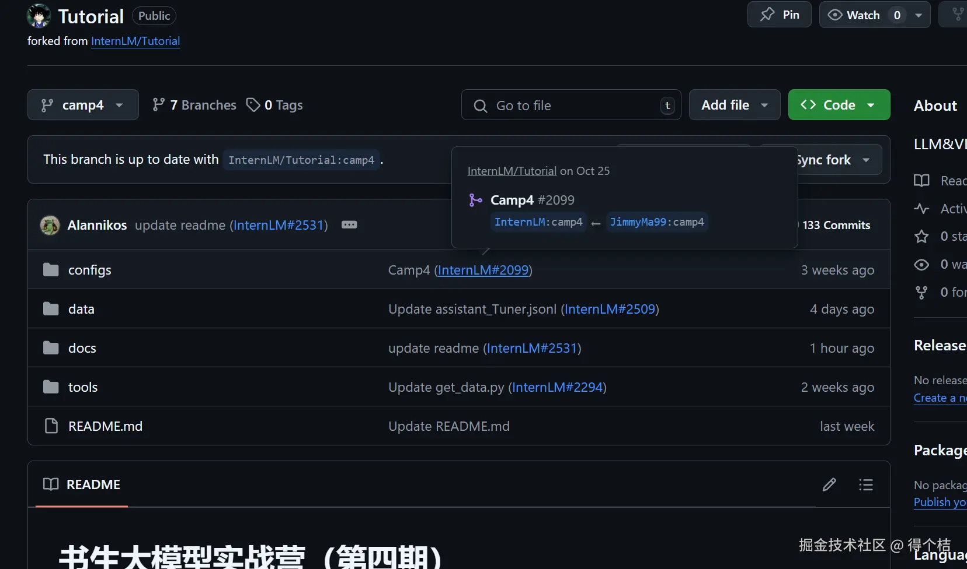Screen dimensions: 967x569
Task: Click the Public visibility badge
Action: 154,16
